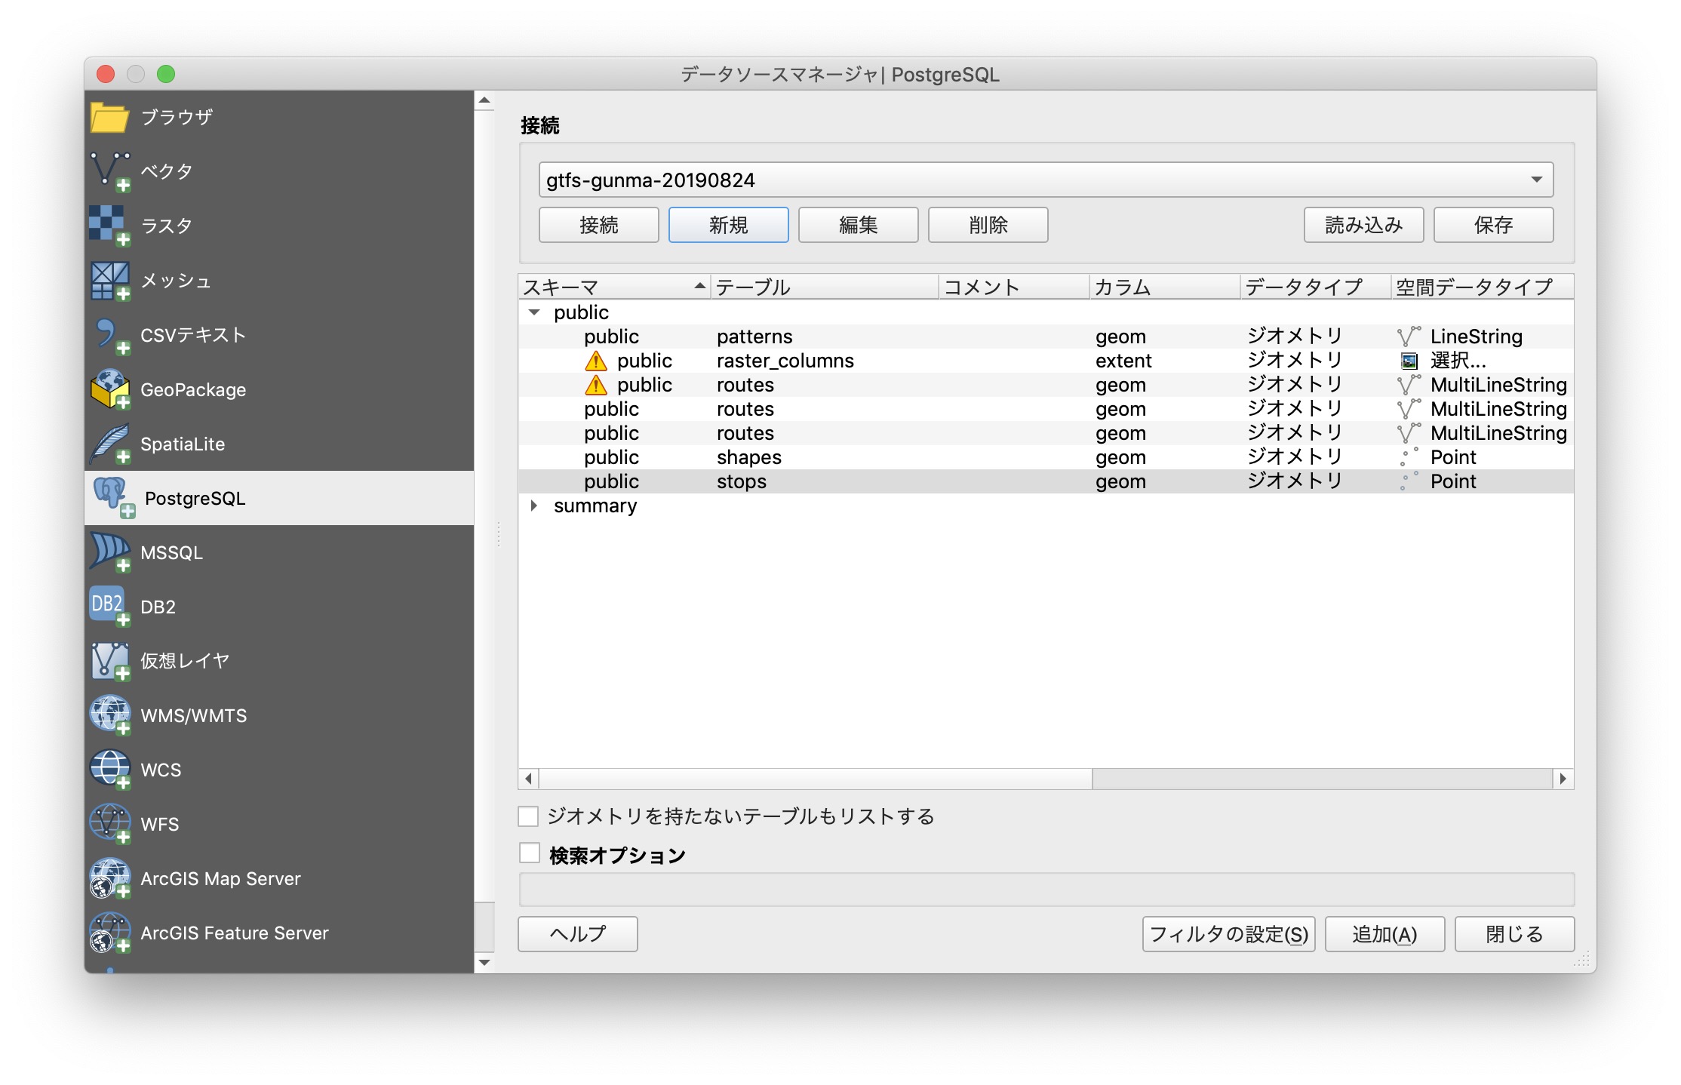Expand the summary schema entry
Viewport: 1681px width, 1085px height.
[535, 506]
